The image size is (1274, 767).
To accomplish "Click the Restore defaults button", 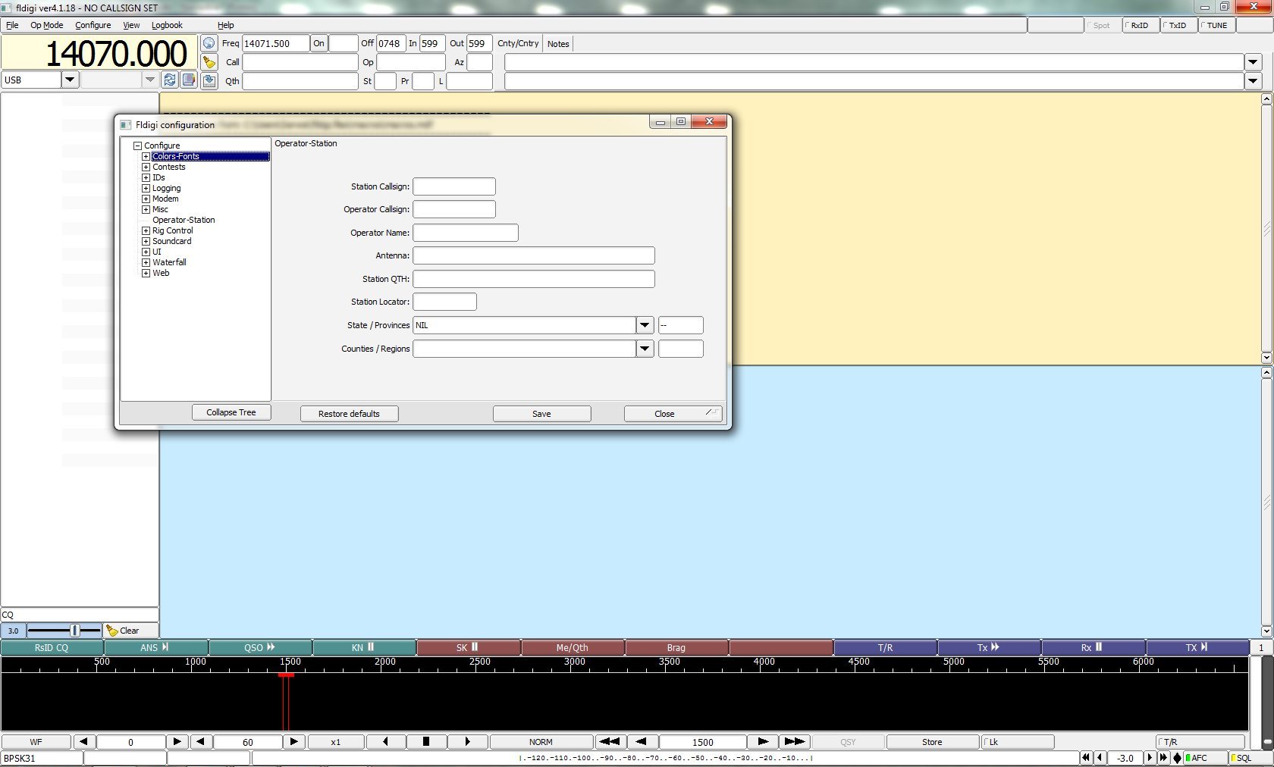I will [x=349, y=414].
